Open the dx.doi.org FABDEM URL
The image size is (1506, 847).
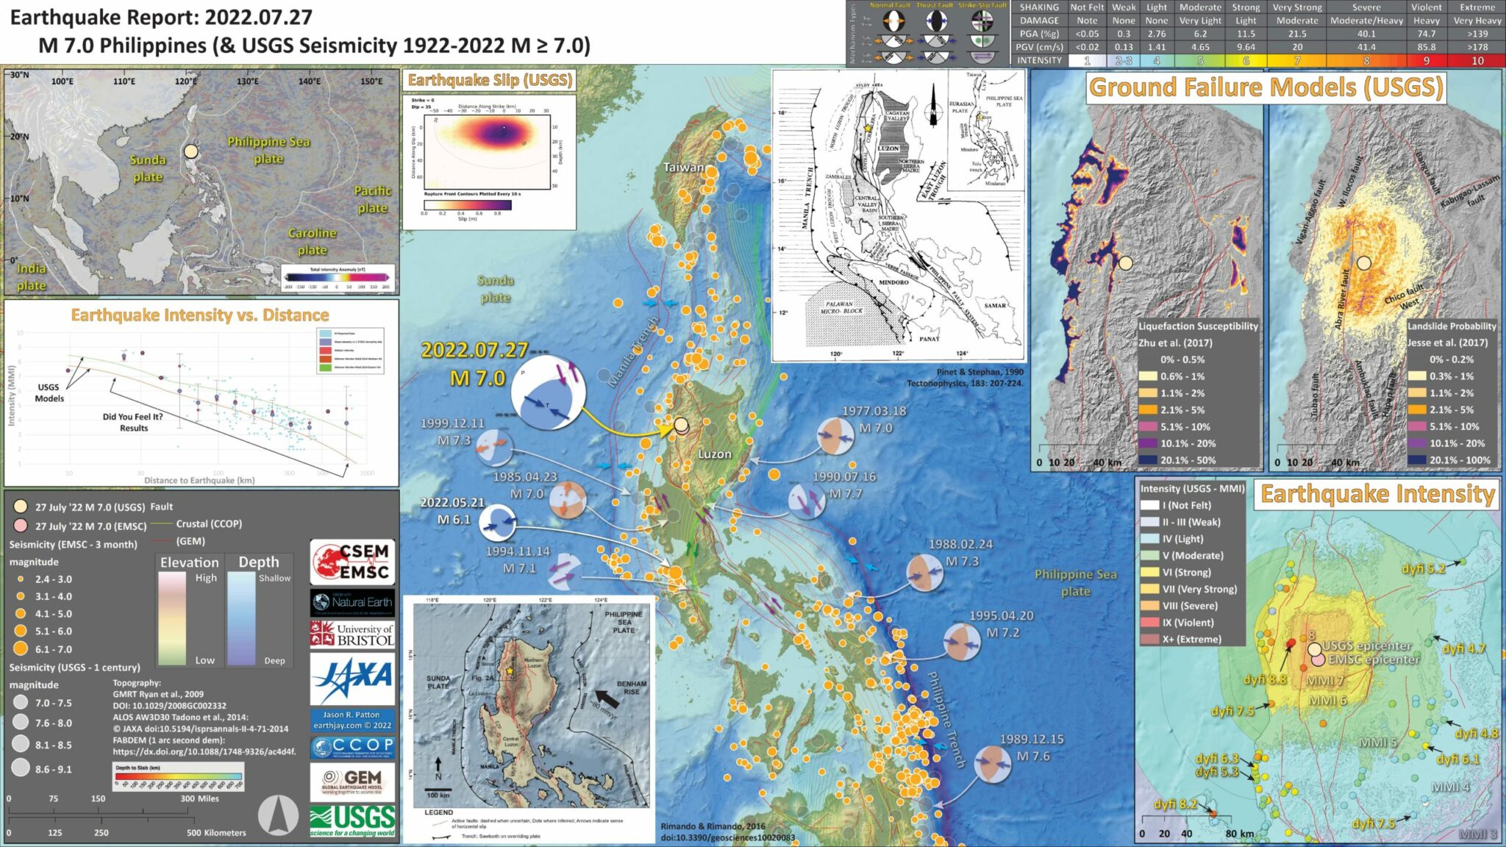[204, 752]
